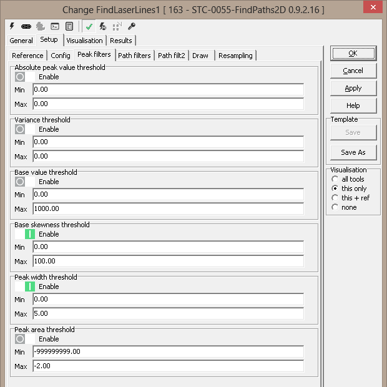Click the Save As template button
Viewport: 387px width, 387px height.
[353, 152]
